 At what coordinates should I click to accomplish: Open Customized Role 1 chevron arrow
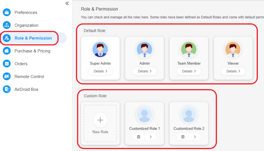tap(151, 137)
